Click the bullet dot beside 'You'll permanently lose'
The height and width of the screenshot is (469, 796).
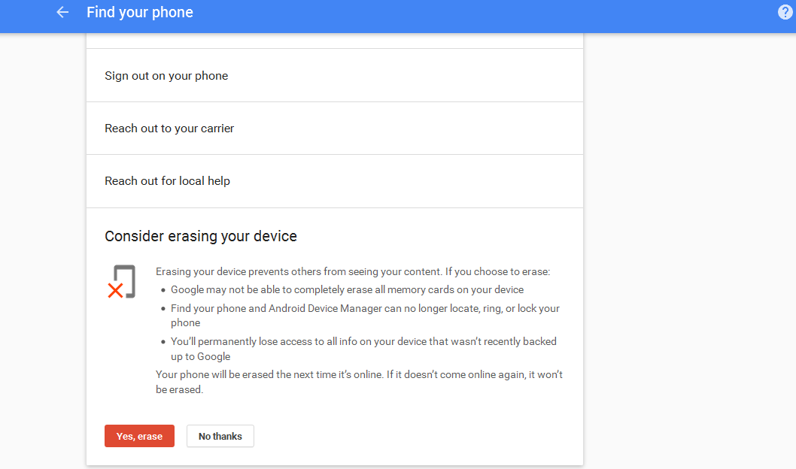(x=163, y=342)
